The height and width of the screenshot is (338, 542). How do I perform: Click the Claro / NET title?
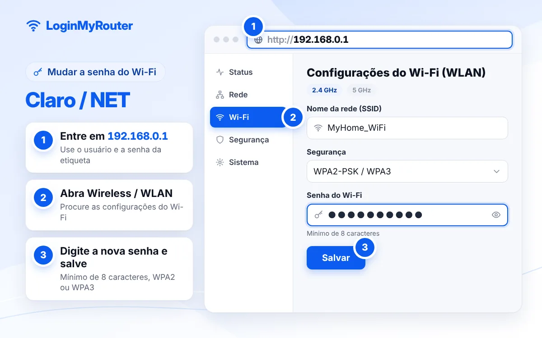pos(78,100)
